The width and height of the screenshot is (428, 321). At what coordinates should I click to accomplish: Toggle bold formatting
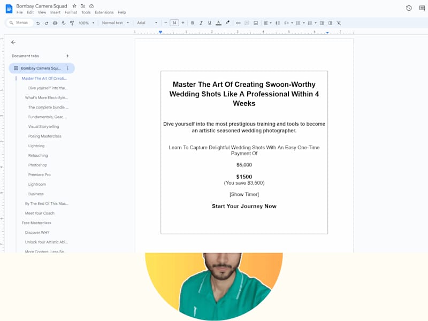pyautogui.click(x=193, y=23)
